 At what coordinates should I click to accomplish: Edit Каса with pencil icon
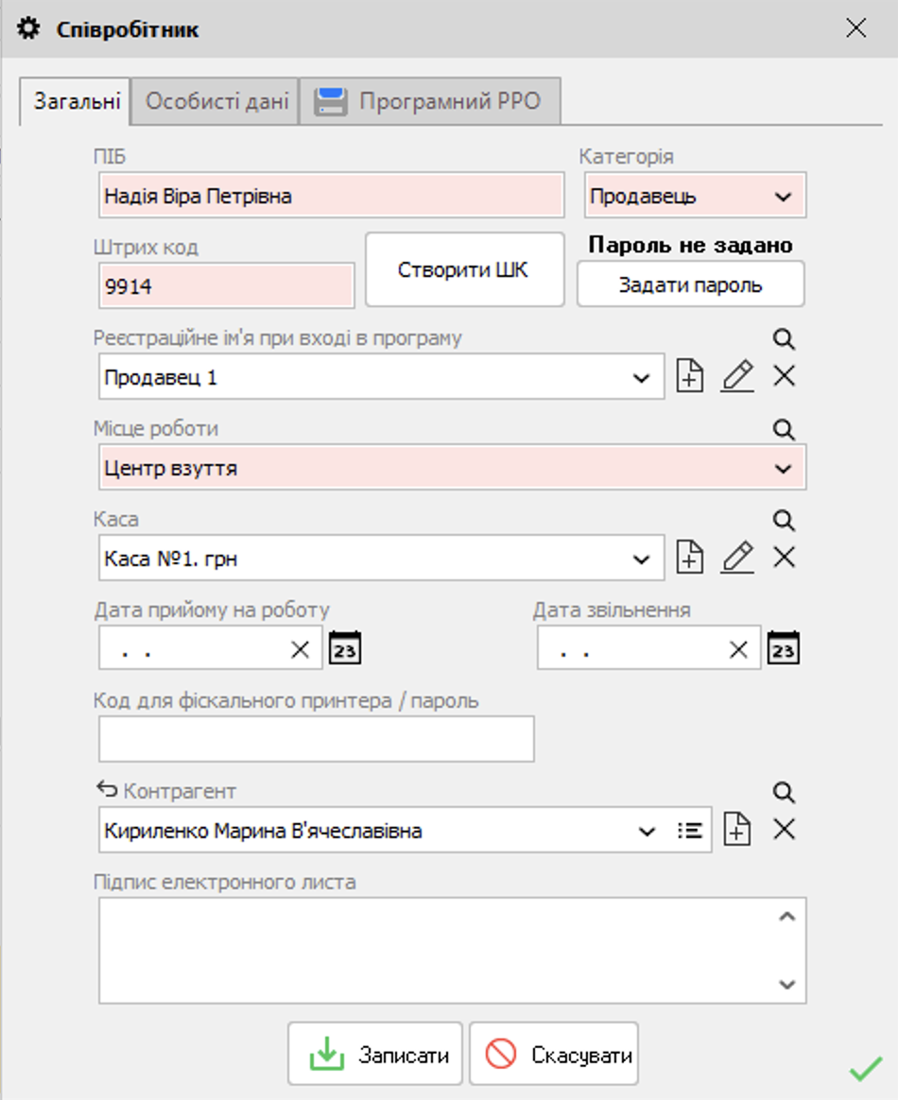coord(737,557)
